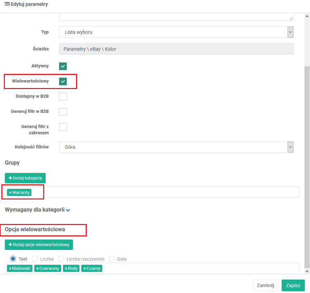Image resolution: width=310 pixels, height=293 pixels.
Task: Click the Ścieżka path field
Action: 176,49
